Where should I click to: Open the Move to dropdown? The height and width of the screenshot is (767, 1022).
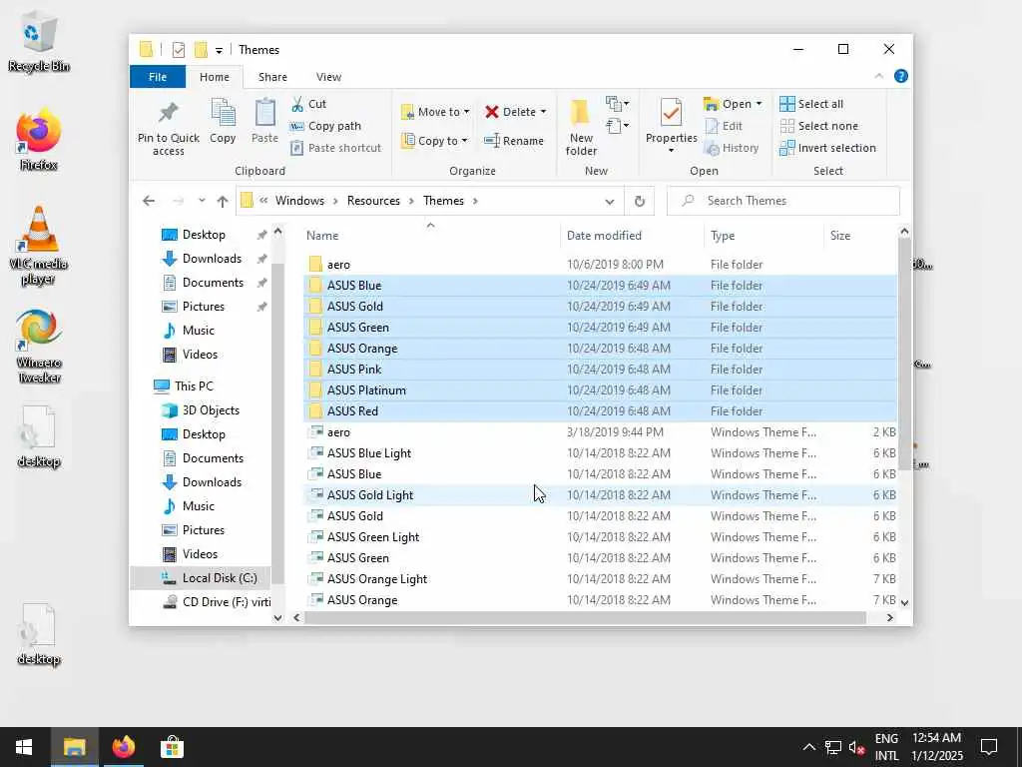tap(435, 112)
